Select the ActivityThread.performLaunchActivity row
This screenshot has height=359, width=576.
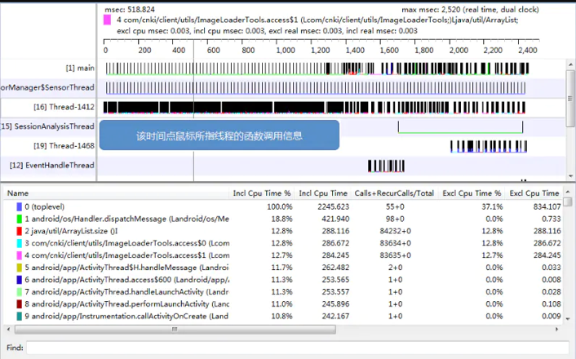[283, 304]
